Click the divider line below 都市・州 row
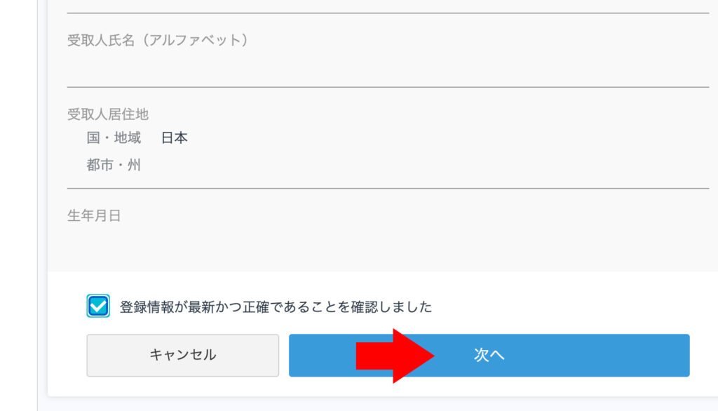 388,188
